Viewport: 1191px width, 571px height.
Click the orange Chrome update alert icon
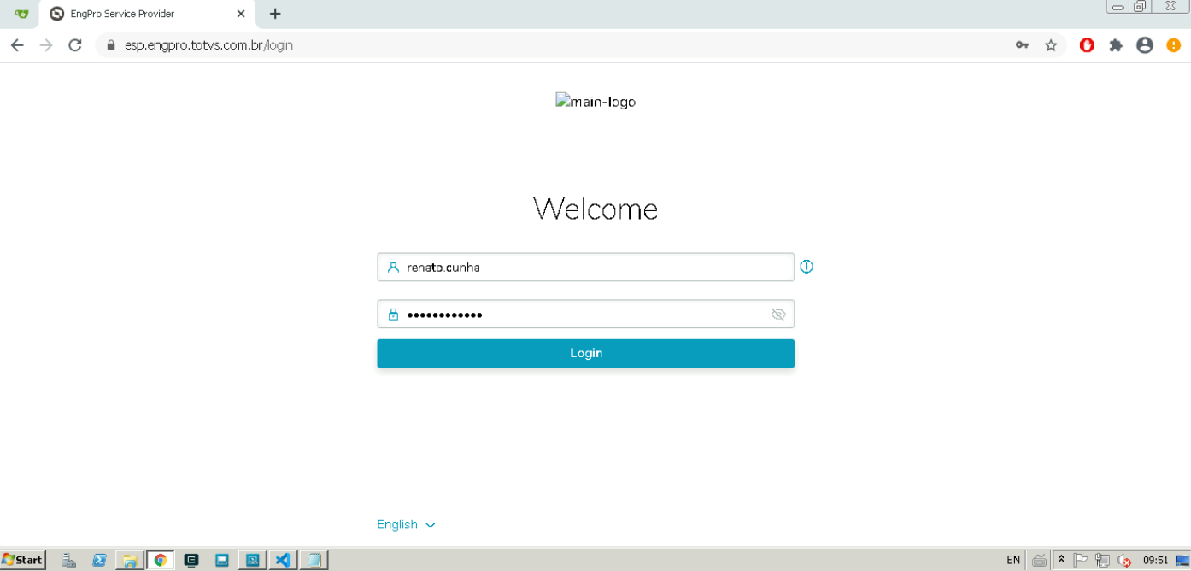pos(1174,45)
